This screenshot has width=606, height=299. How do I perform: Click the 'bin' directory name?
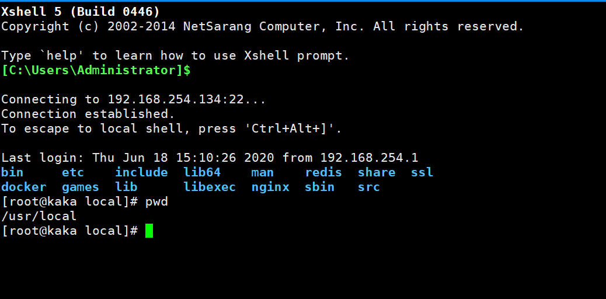click(12, 172)
